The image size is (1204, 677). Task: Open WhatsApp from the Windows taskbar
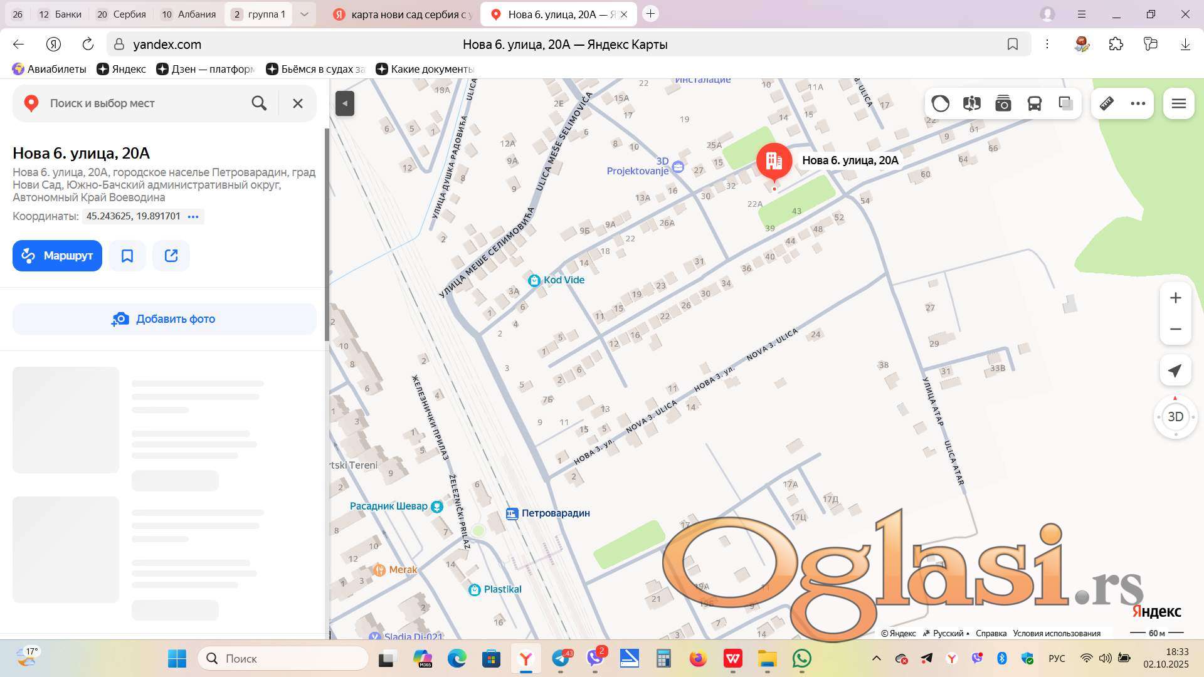click(801, 658)
